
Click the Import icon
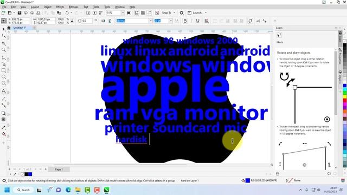tap(88, 13)
